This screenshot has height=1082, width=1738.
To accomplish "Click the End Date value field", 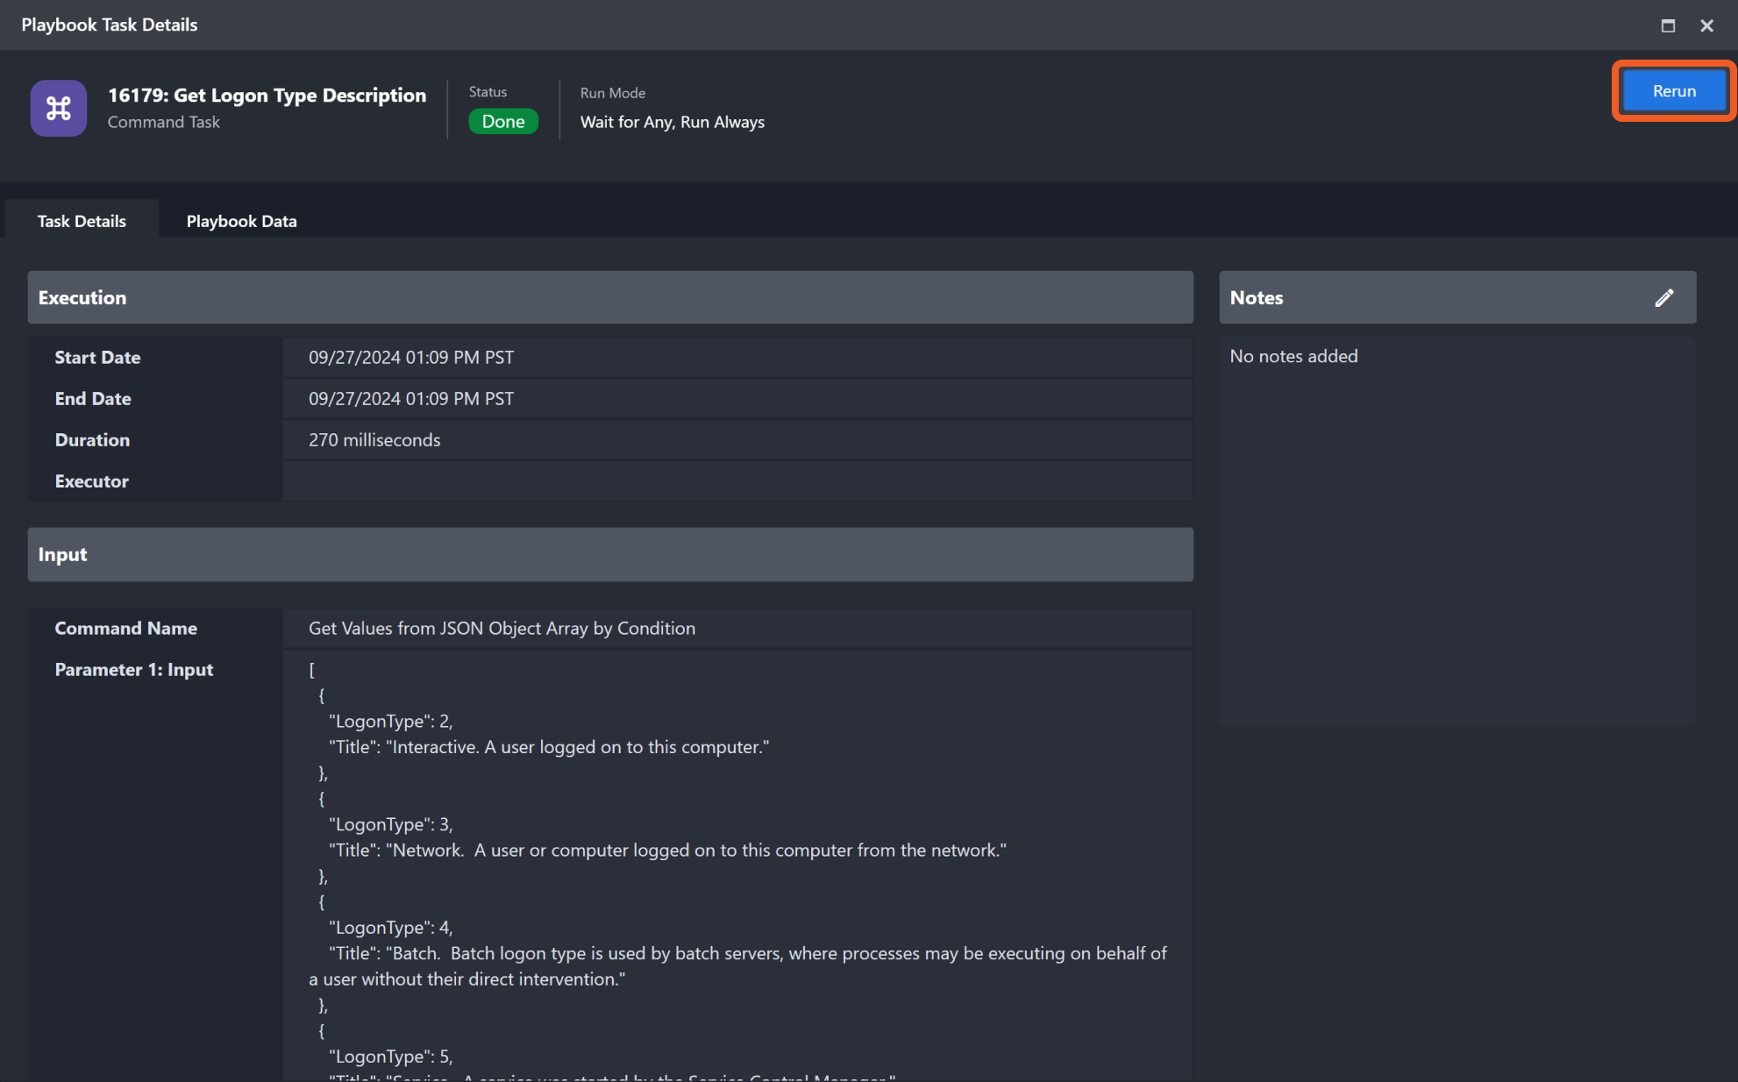I will 411,399.
